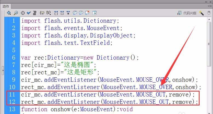213x114 pixels.
Task: Select the 动作 panel tab
Action: point(6,6)
